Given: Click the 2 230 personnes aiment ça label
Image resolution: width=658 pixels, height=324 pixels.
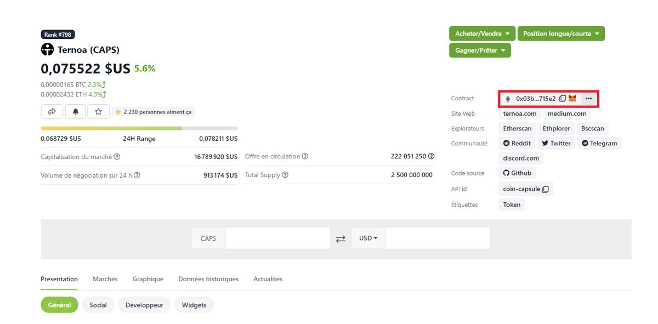Looking at the screenshot, I should click(x=153, y=112).
